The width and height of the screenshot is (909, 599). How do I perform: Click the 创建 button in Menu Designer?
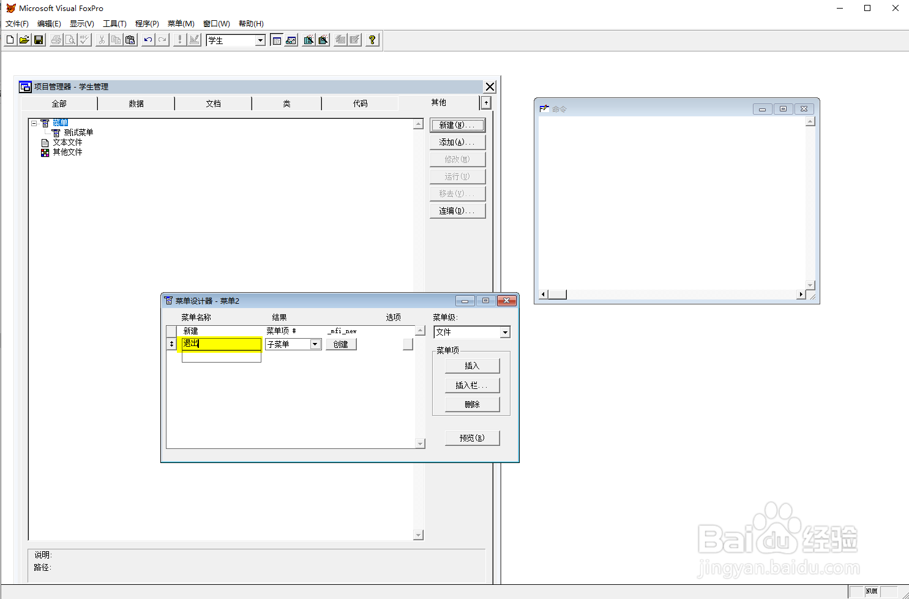coord(341,344)
